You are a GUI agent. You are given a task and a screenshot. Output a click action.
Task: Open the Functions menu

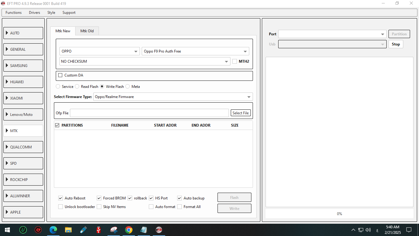(x=14, y=13)
